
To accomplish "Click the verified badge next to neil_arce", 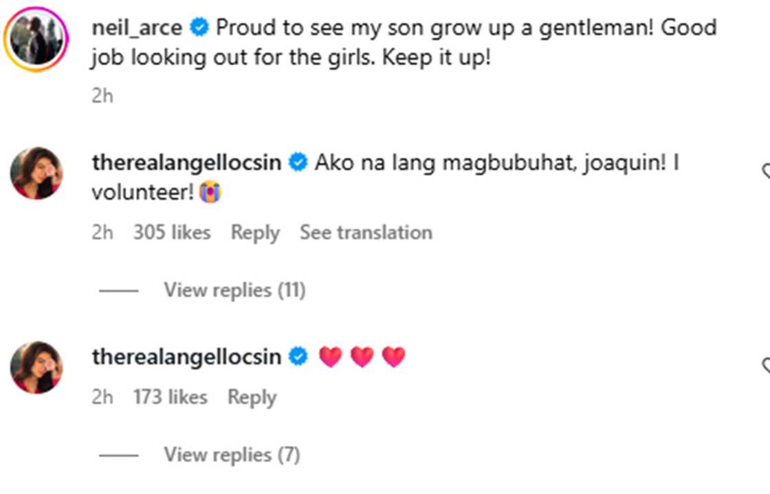I will 200,28.
